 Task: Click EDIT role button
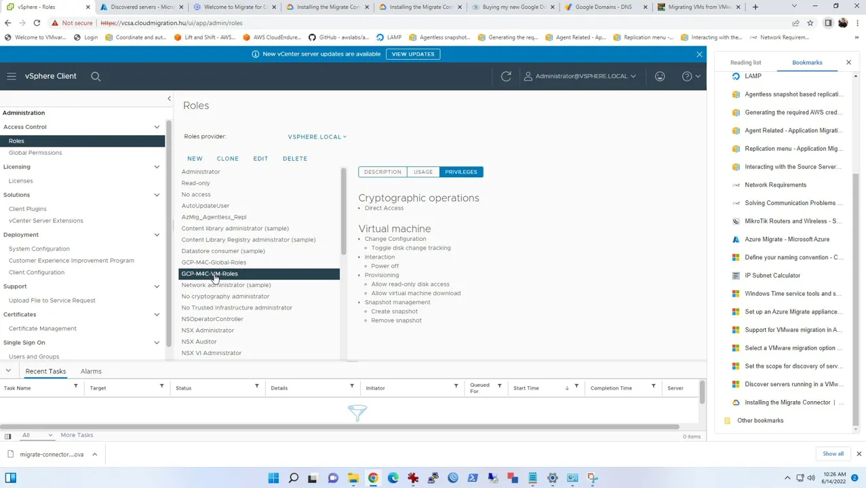click(x=260, y=159)
